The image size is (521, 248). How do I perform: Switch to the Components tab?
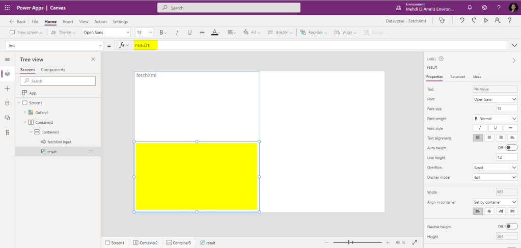53,70
